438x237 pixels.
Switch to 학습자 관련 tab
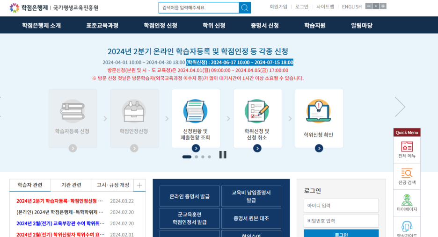(30, 185)
